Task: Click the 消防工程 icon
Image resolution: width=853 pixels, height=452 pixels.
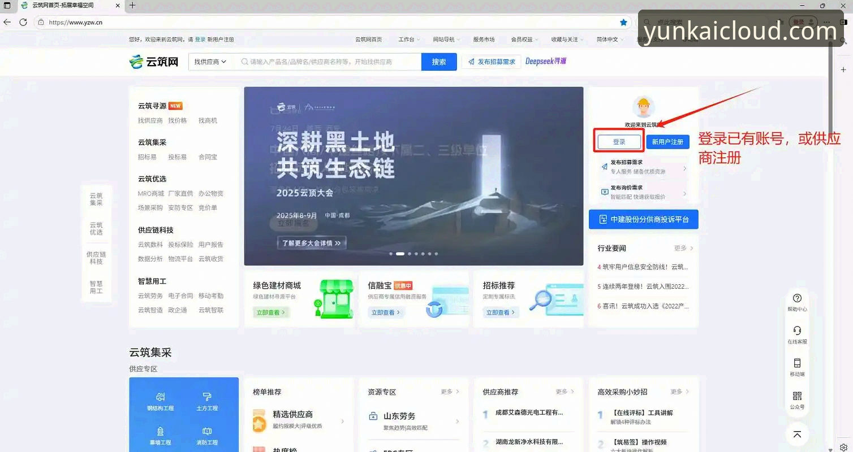Action: click(x=207, y=431)
